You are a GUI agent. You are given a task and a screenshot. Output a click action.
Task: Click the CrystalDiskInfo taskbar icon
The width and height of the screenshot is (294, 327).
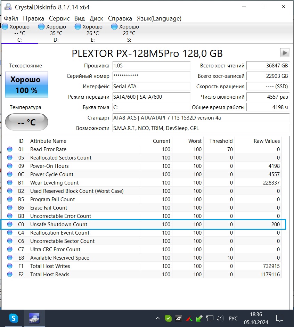(x=34, y=318)
